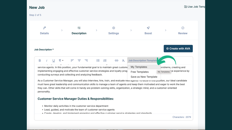
Task: Click the 'Monitor daily activities' bullet line
Action: tap(76, 106)
